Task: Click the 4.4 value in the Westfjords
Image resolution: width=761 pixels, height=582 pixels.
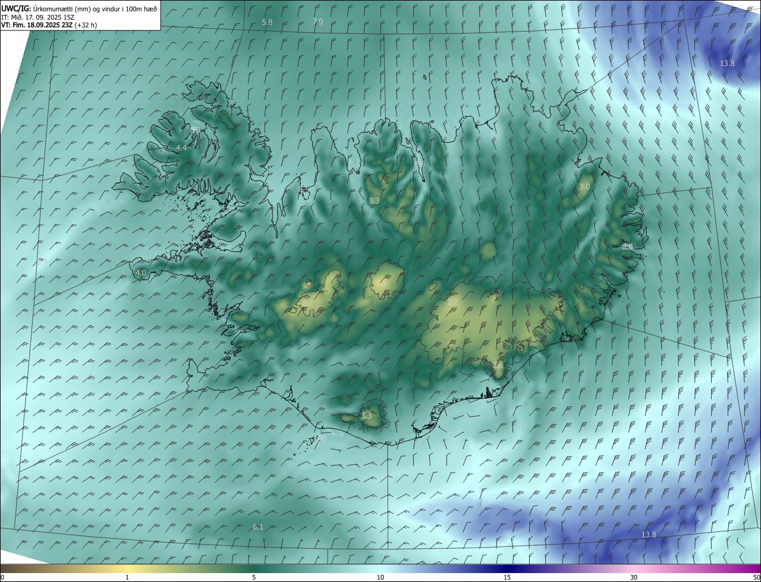Action: point(181,148)
